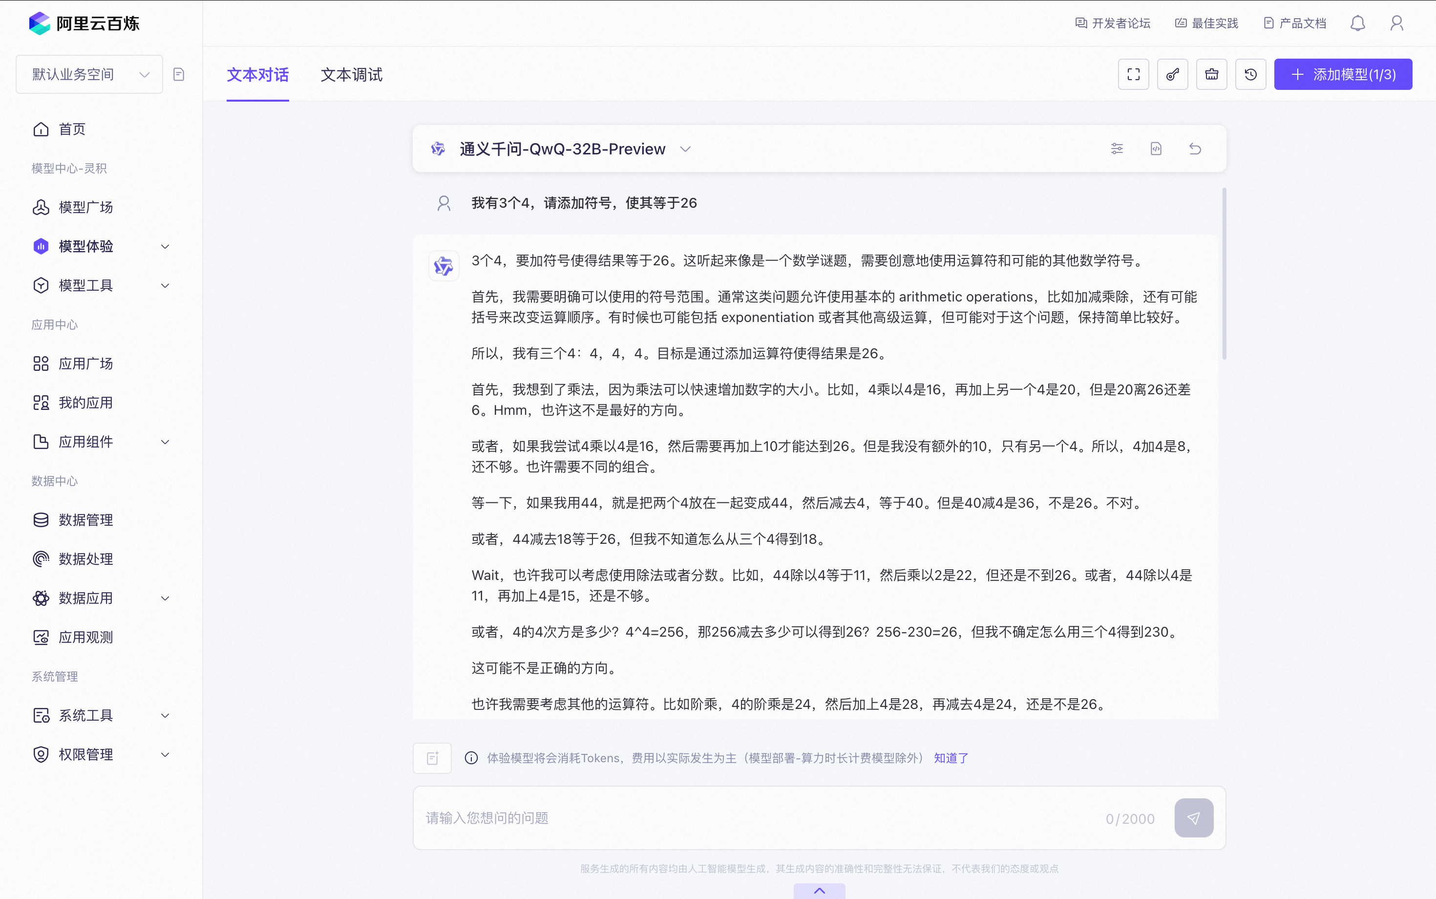Switch to the 文本对话 tab

point(258,75)
